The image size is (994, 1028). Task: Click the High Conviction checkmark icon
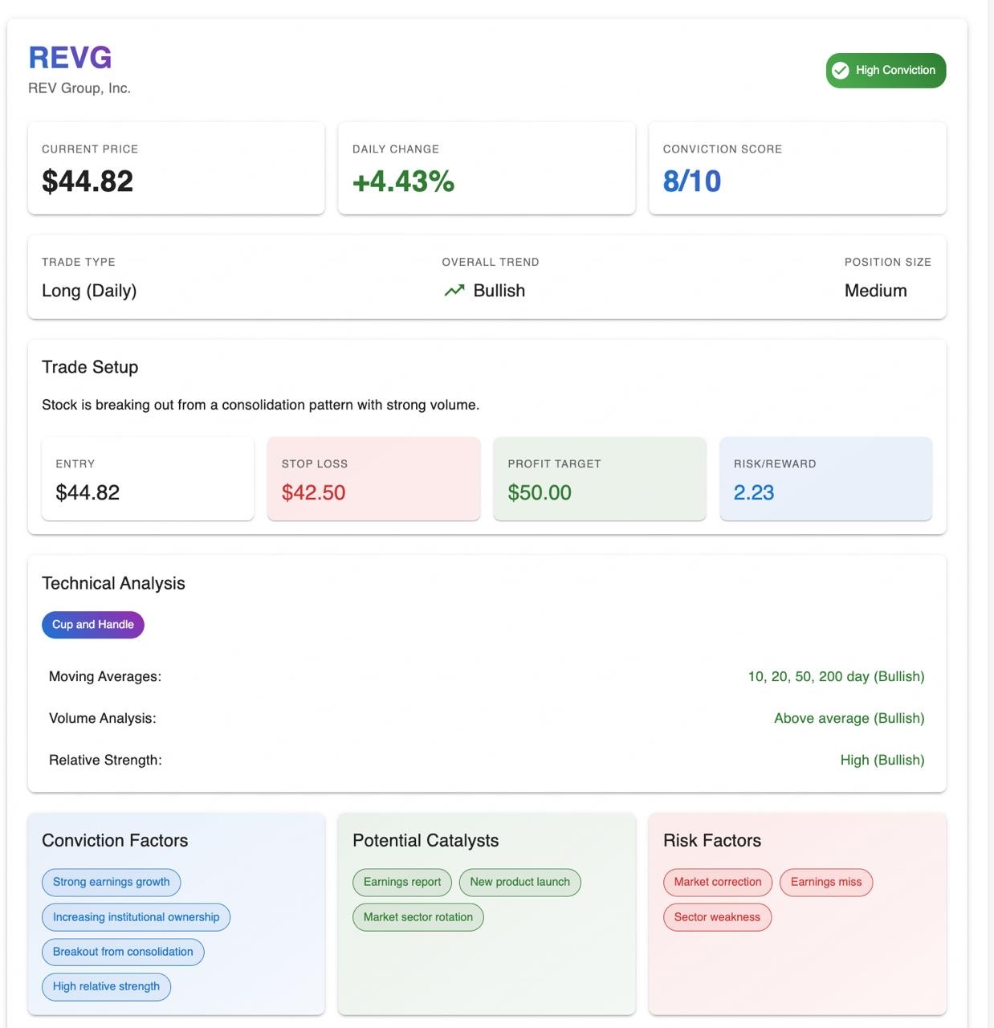tap(841, 71)
